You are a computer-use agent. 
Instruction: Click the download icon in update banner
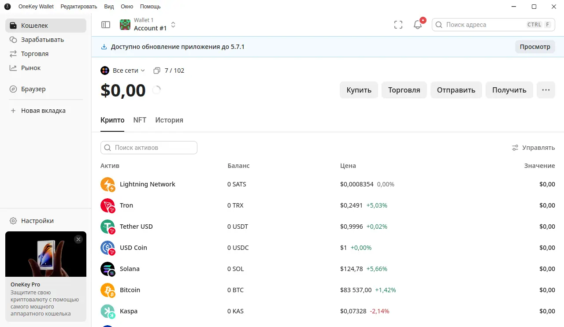pyautogui.click(x=104, y=47)
